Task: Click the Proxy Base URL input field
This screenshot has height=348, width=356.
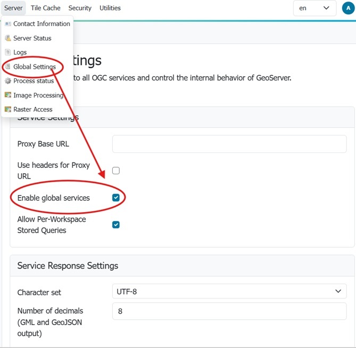Action: pos(229,144)
